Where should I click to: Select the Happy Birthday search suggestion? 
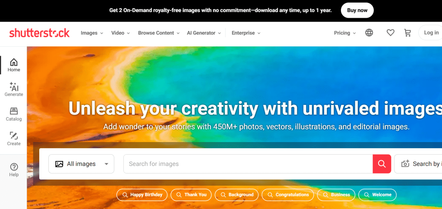[x=142, y=195]
